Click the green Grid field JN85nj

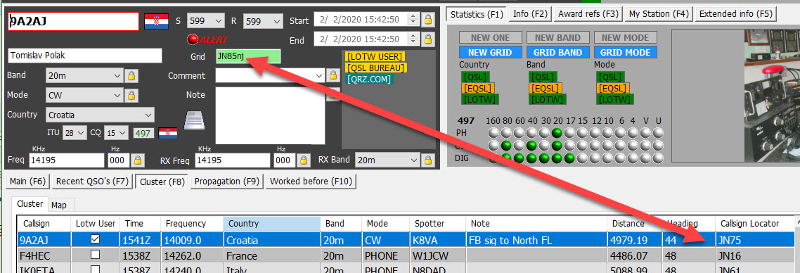coord(248,57)
